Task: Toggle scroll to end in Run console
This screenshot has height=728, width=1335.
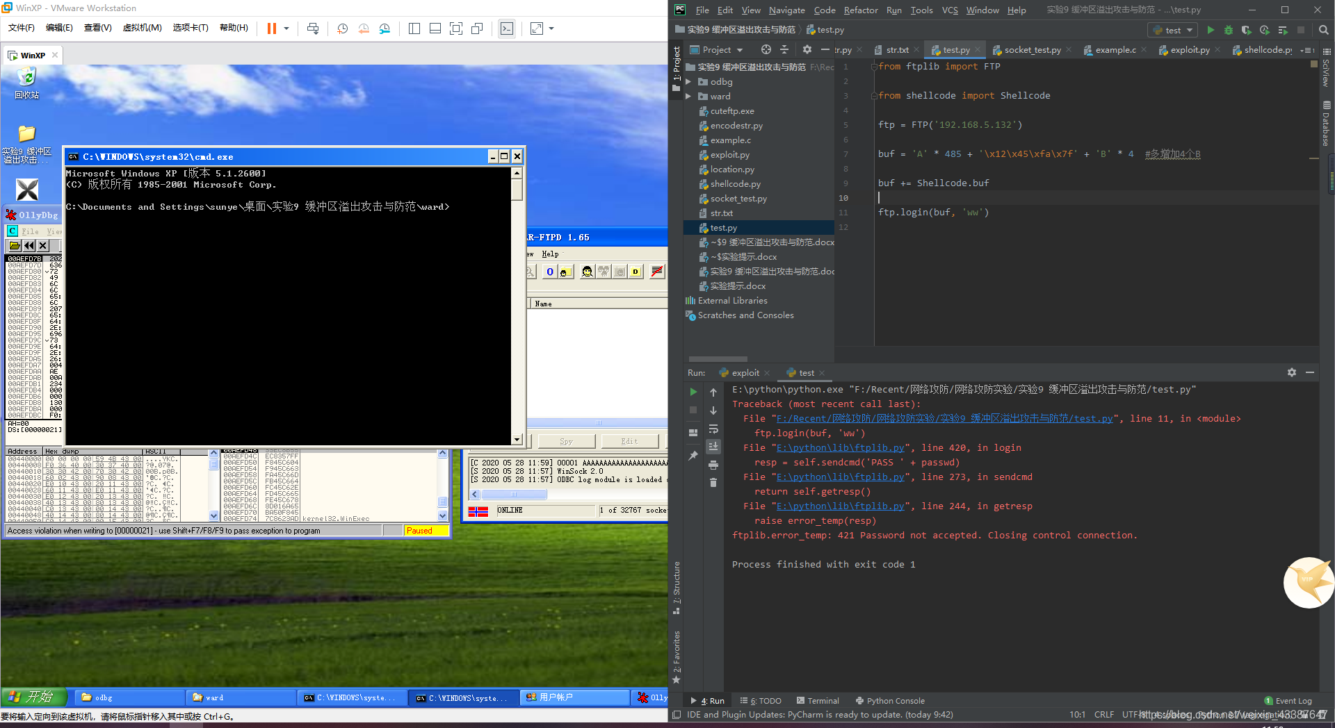Action: [x=713, y=447]
